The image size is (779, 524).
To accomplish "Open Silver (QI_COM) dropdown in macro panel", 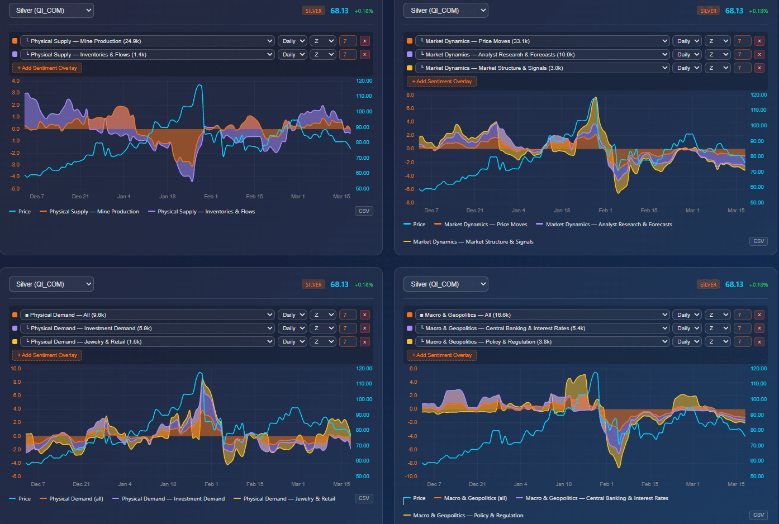I will (446, 284).
